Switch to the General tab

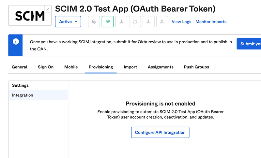pyautogui.click(x=20, y=67)
